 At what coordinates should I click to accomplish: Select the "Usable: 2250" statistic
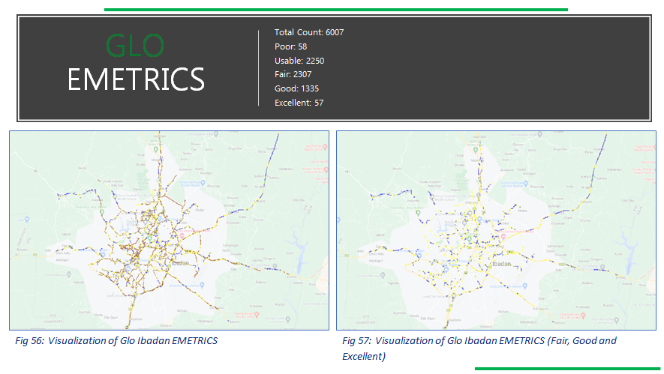pos(299,61)
